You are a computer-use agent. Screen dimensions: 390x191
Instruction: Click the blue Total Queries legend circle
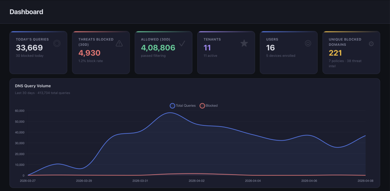coord(173,106)
